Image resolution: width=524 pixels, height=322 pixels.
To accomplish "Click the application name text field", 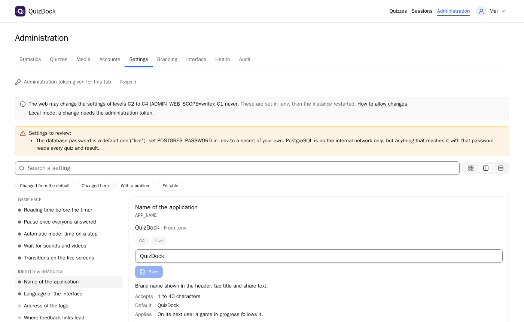I will pos(319,256).
